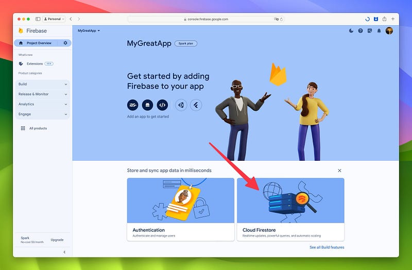Expand the Build category

pyautogui.click(x=43, y=84)
